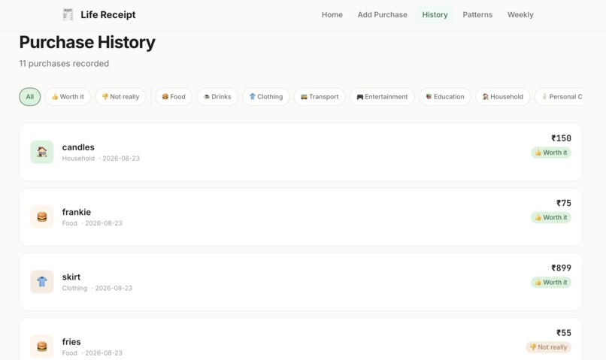Screen dimensions: 606x360
Task: Click the Purchase History heading
Action: (x=87, y=42)
